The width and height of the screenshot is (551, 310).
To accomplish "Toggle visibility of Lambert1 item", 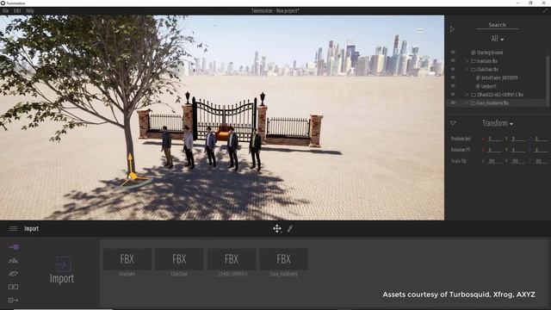I will [453, 86].
